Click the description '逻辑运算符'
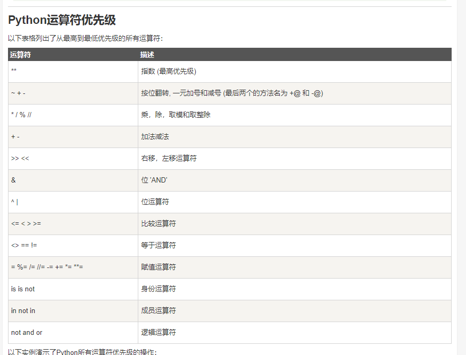The height and width of the screenshot is (355, 466). pos(159,333)
